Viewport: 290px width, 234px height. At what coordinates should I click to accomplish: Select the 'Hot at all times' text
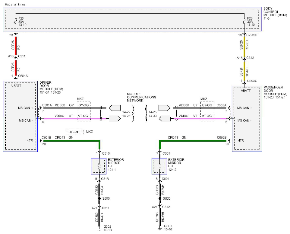(x=15, y=4)
